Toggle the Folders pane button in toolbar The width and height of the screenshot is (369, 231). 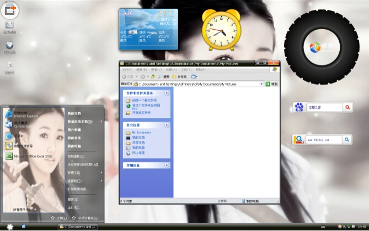180,76
